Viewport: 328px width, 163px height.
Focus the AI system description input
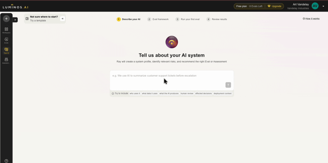[x=172, y=80]
